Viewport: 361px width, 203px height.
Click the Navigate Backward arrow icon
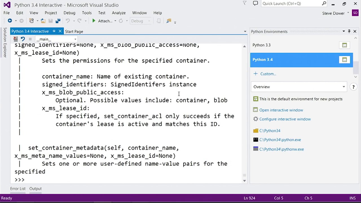[x=10, y=21]
